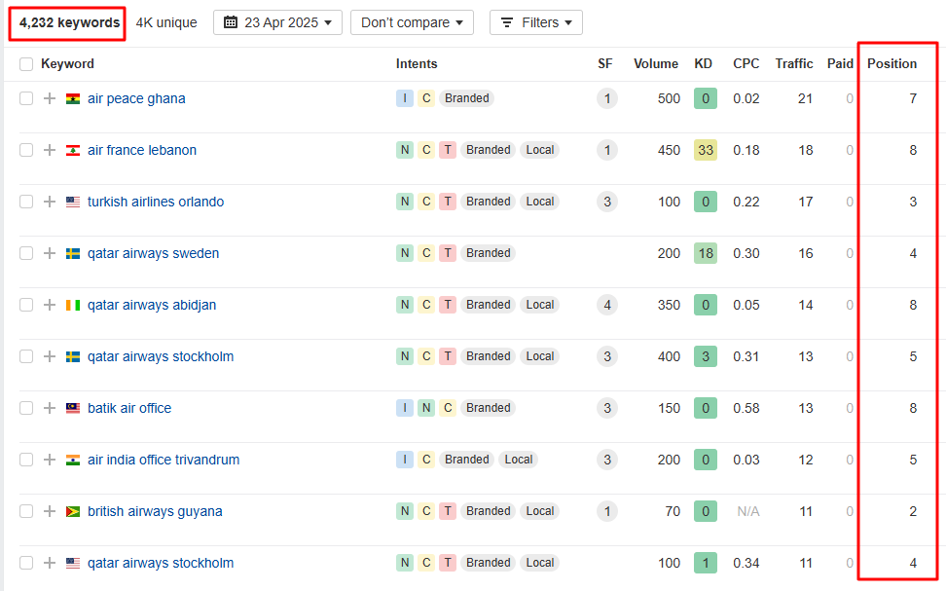Expand air france lebanon using its plus icon
The height and width of the screenshot is (591, 946).
pos(50,150)
